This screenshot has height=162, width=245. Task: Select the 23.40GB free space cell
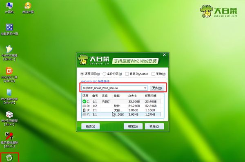point(151,102)
